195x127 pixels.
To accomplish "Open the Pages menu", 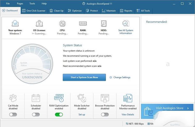I will 20,4.
